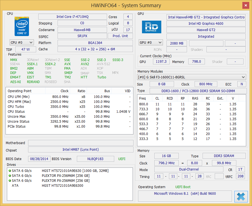Click the green UEFI Boot label
Screen dimensions: 252x206
183,187
